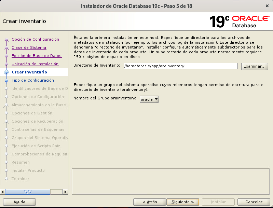Click the Opción de Configuración step marker icon
This screenshot has height=208, width=273.
click(x=6, y=40)
